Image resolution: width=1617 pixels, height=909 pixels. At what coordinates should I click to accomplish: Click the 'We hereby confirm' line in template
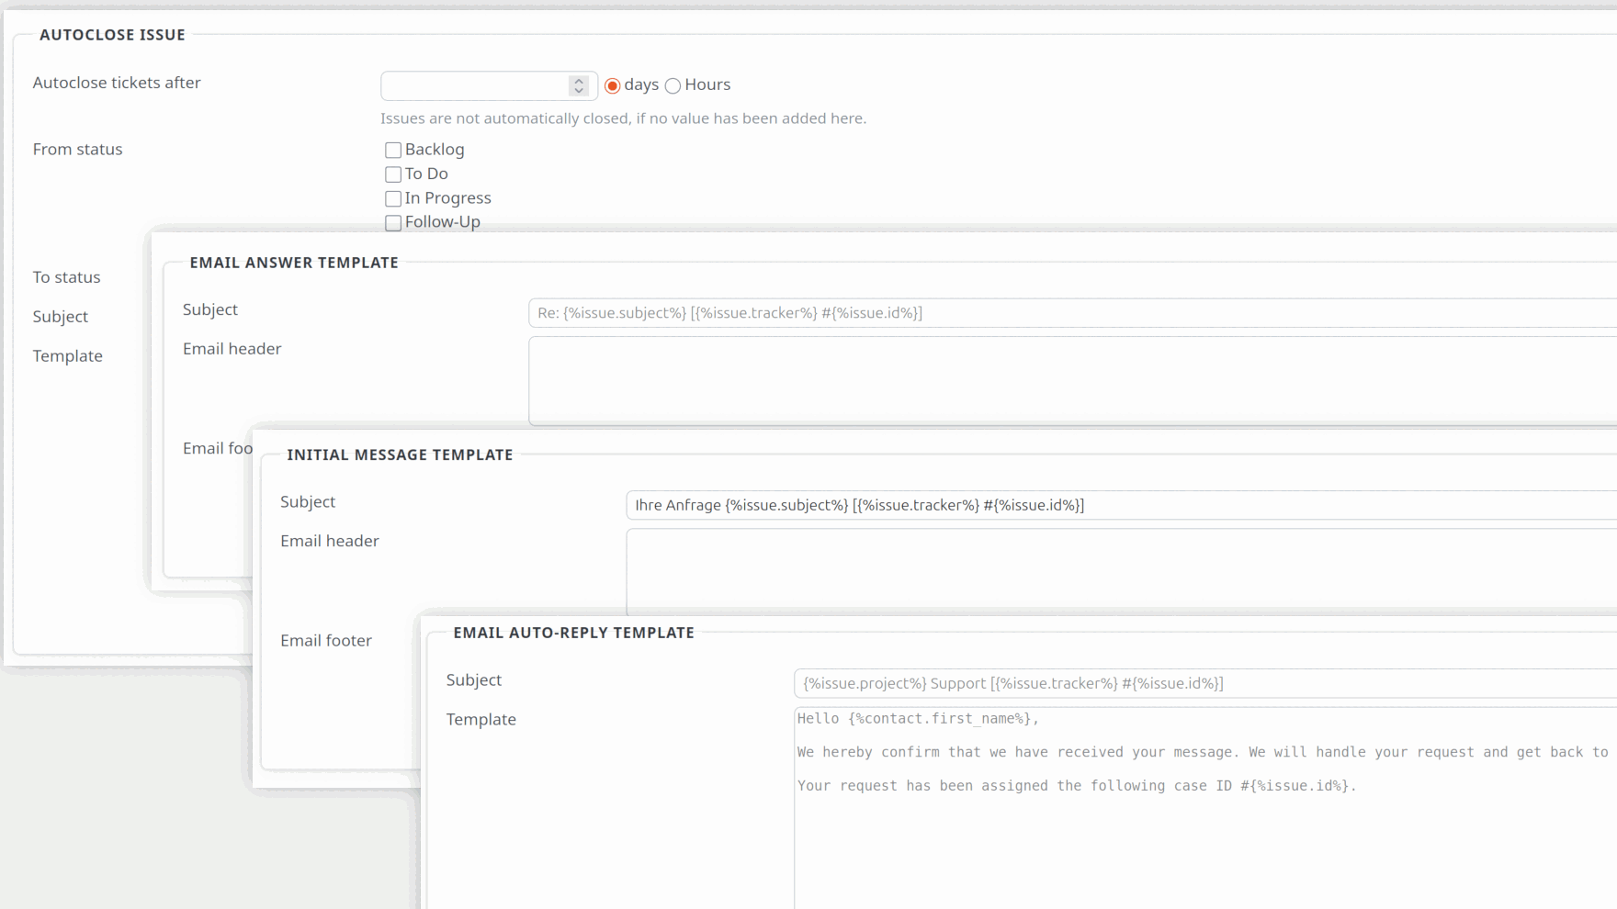point(1203,752)
